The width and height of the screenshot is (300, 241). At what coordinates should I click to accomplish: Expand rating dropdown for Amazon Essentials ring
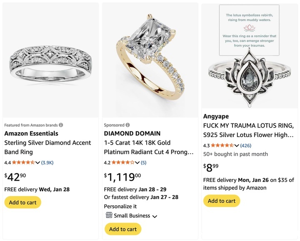[38, 162]
